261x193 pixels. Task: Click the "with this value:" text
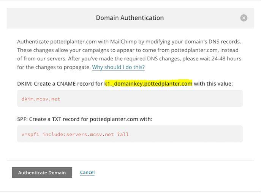(x=214, y=83)
